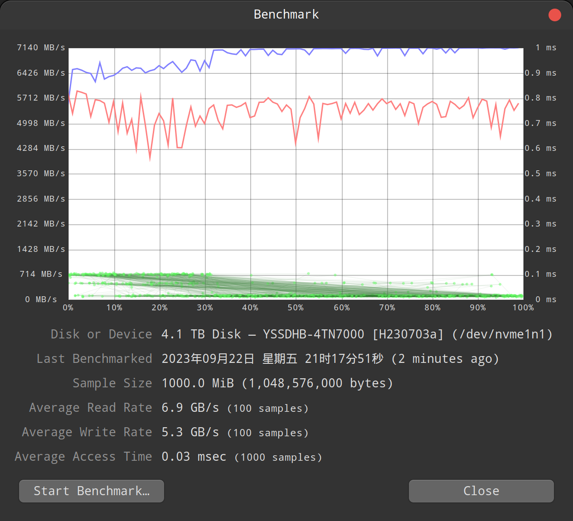Click the '0 MB/s' axis label
Viewport: 573px width, 521px height.
pyautogui.click(x=41, y=299)
